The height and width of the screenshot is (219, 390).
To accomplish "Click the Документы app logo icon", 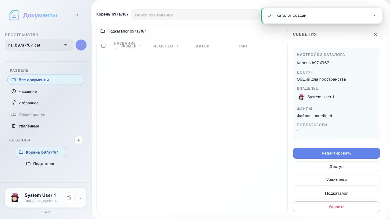I will pyautogui.click(x=14, y=15).
